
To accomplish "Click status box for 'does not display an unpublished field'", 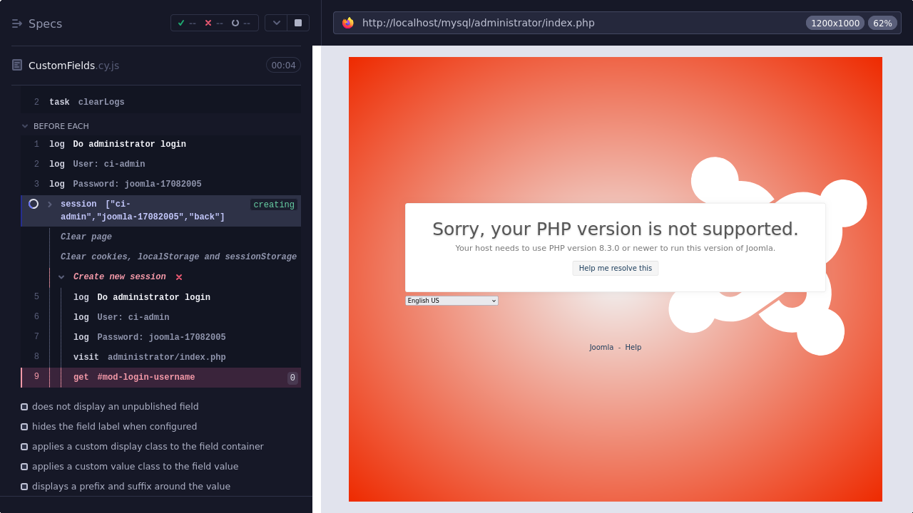I will [24, 407].
